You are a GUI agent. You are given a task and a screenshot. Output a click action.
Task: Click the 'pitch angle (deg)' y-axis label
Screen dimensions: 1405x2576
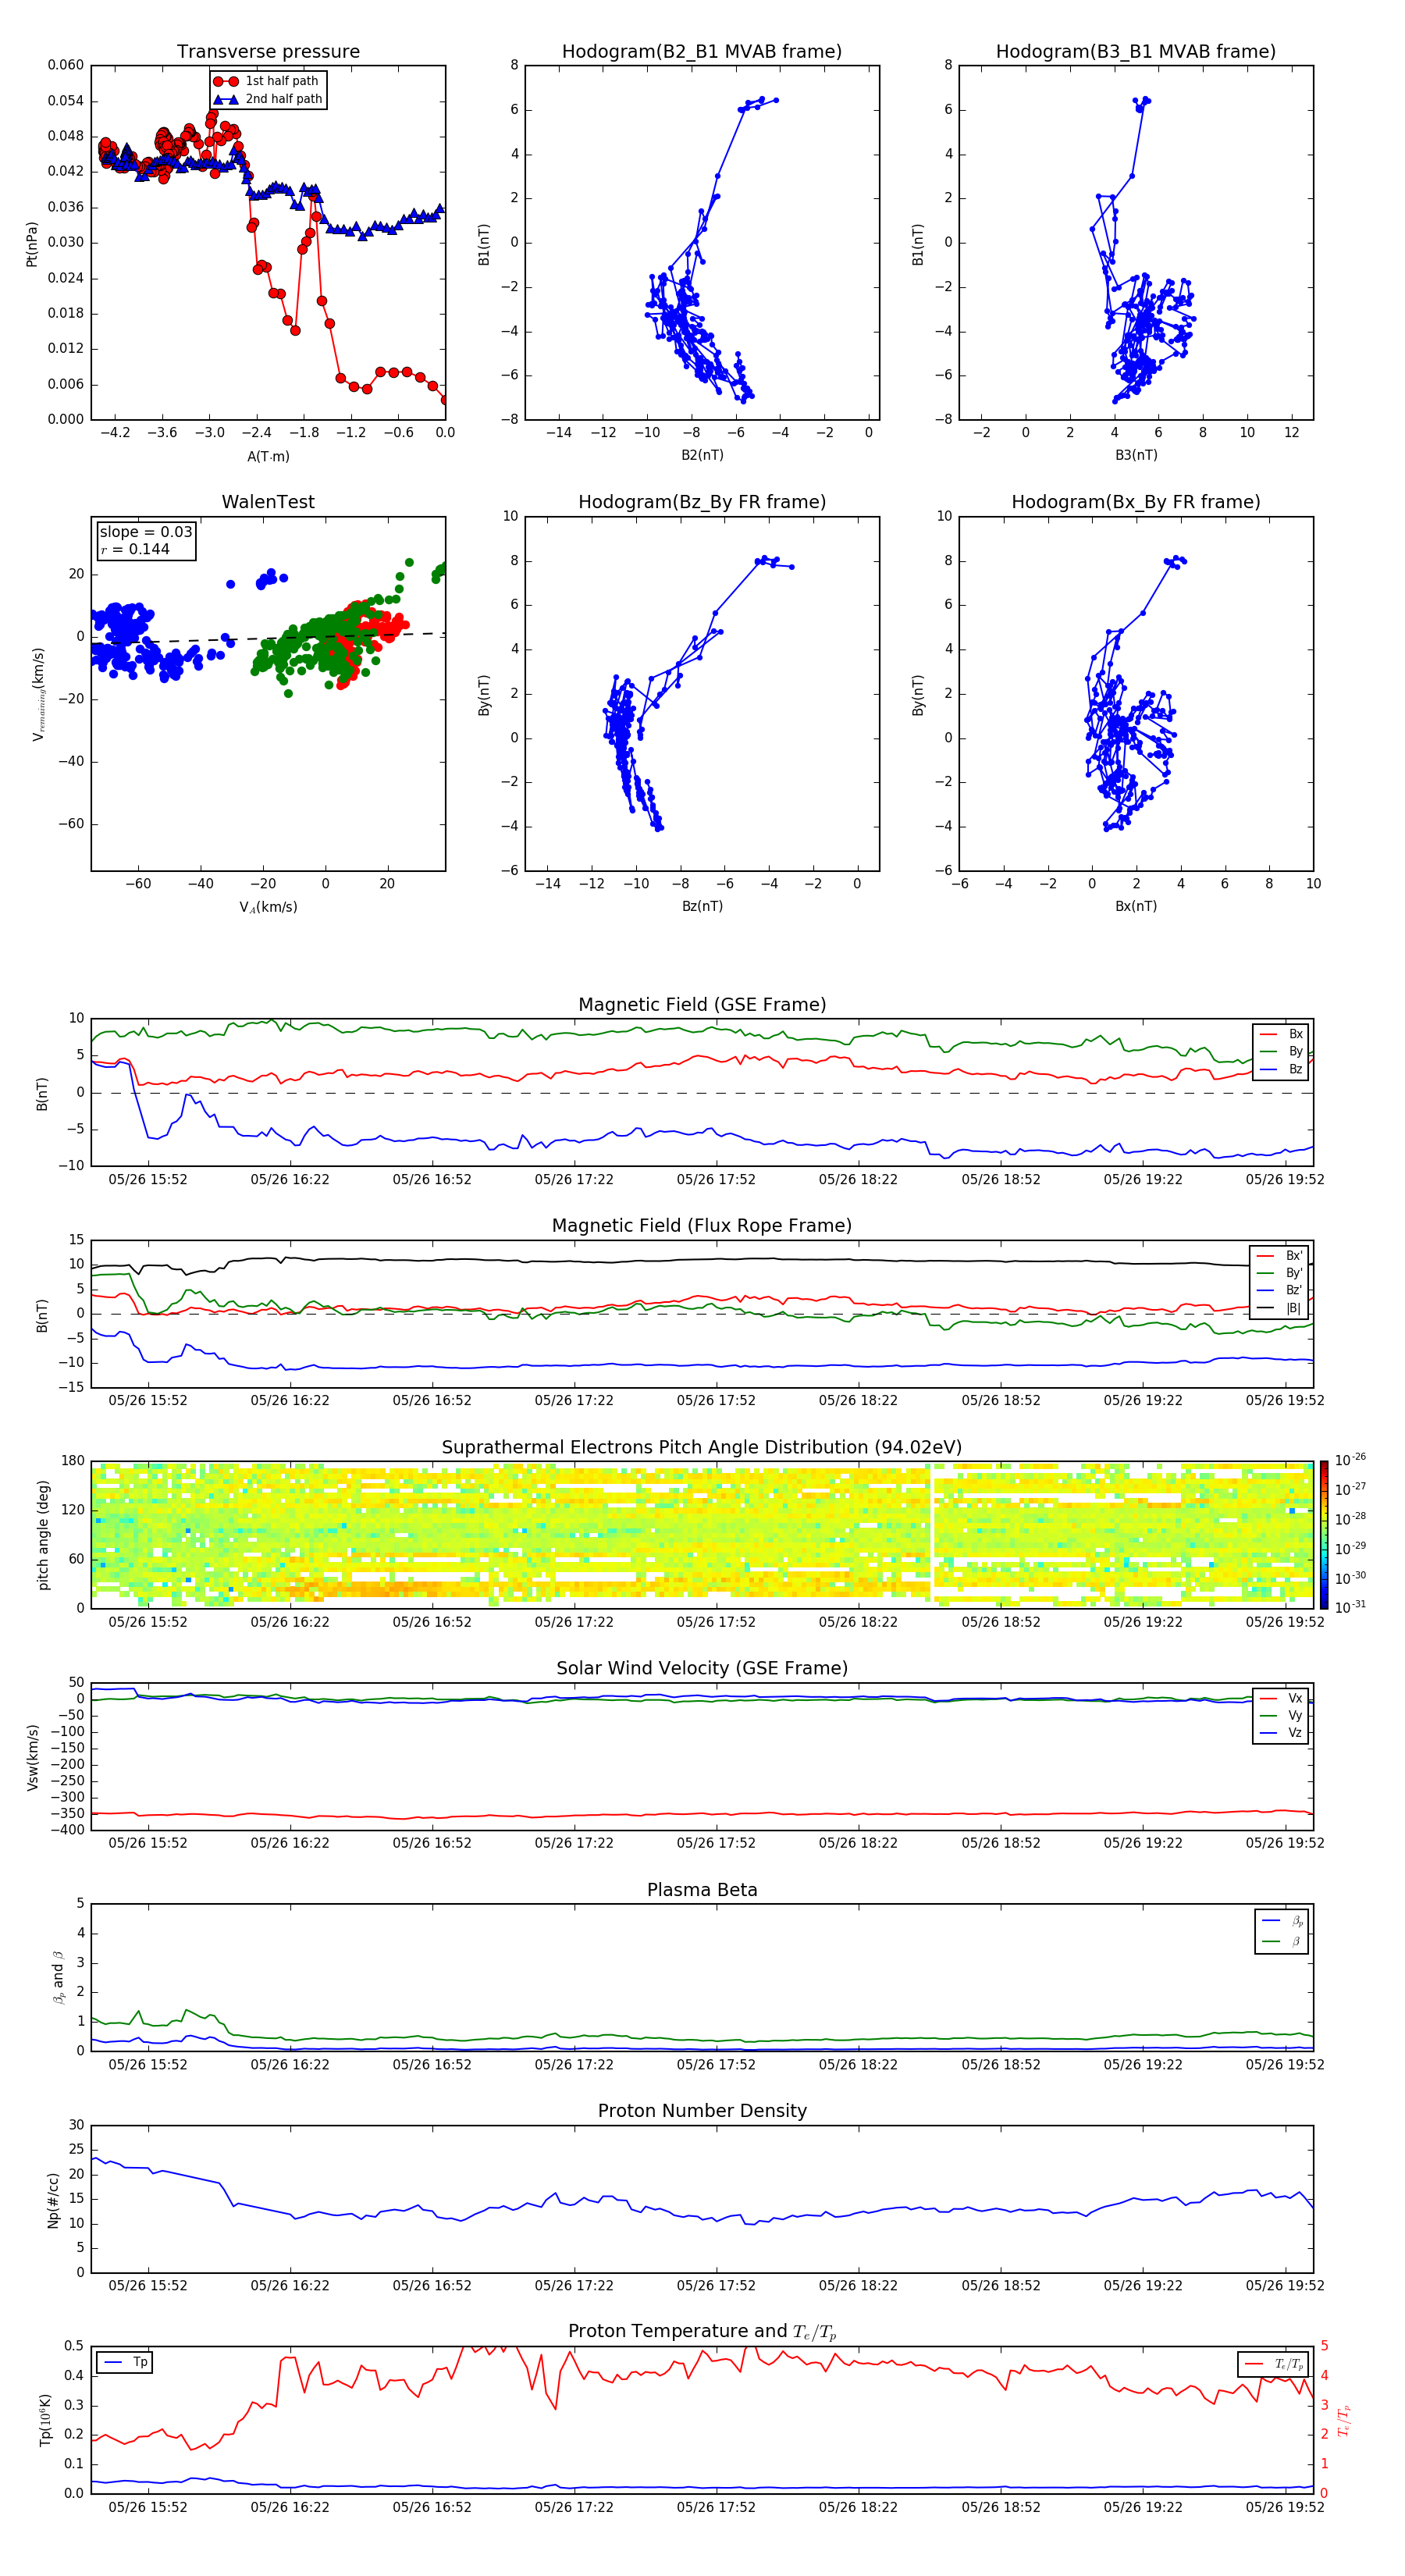click(x=43, y=1535)
